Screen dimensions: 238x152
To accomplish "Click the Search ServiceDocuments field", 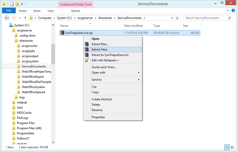I will click(x=208, y=18).
